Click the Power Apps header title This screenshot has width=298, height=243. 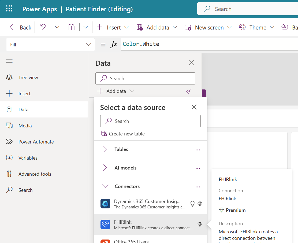[40, 9]
